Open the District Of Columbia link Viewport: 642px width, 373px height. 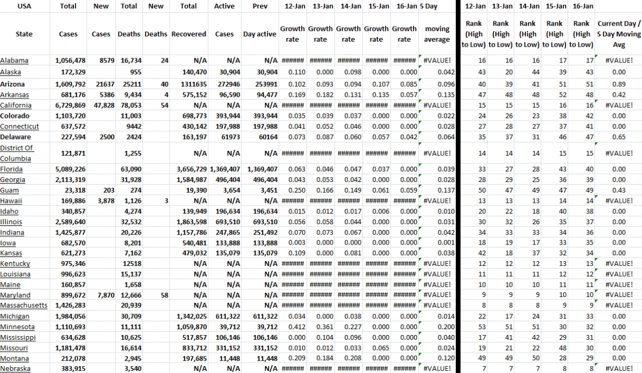[17, 153]
